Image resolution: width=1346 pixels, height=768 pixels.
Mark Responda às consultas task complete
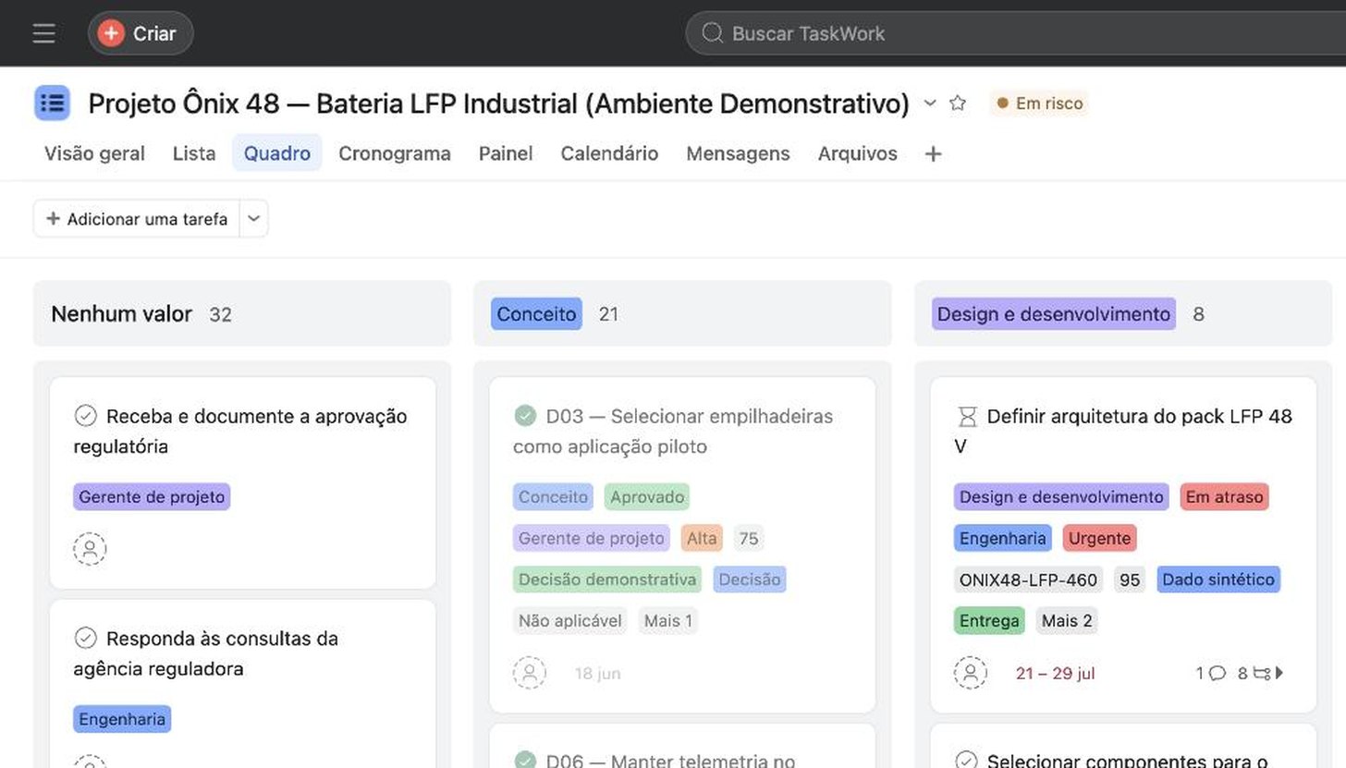tap(85, 638)
